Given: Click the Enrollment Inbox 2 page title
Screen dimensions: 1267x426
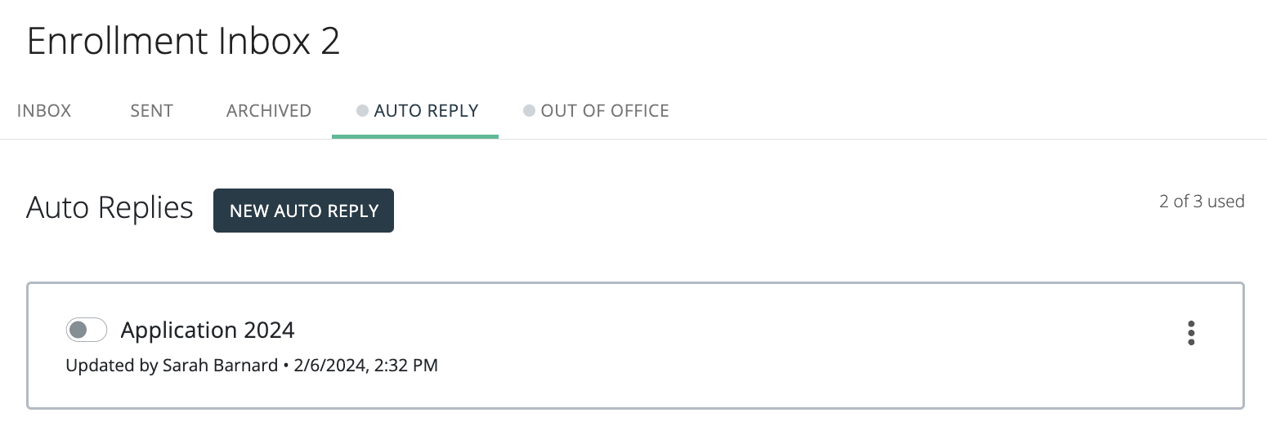Looking at the screenshot, I should pos(183,41).
